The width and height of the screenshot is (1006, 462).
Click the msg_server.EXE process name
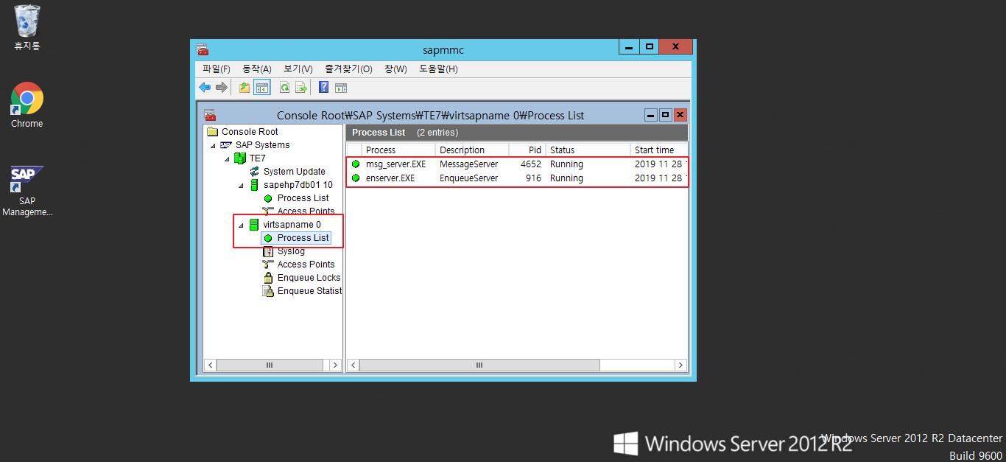click(395, 164)
